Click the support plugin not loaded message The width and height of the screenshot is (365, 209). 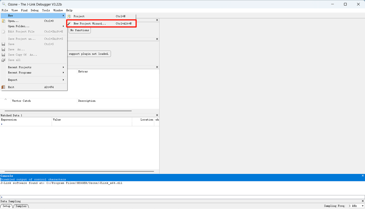point(89,54)
